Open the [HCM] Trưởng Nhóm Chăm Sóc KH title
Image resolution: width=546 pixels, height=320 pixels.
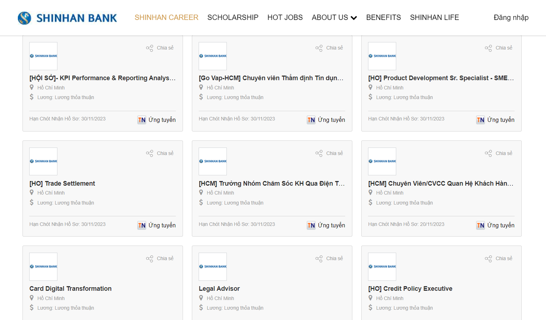[x=272, y=184]
